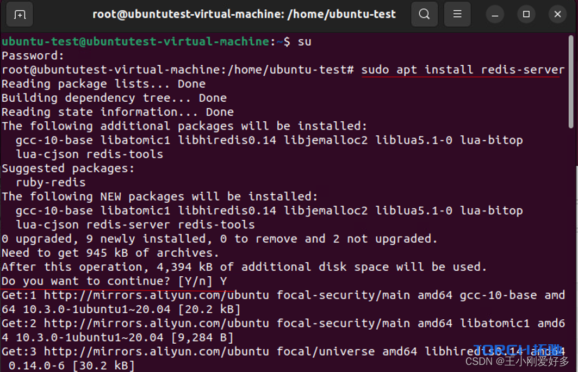
Task: Minimize the terminal window
Action: pos(495,15)
